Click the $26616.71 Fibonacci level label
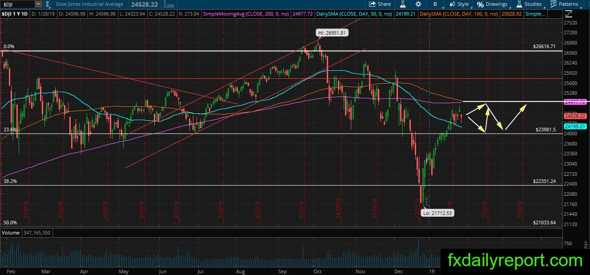 tap(544, 46)
